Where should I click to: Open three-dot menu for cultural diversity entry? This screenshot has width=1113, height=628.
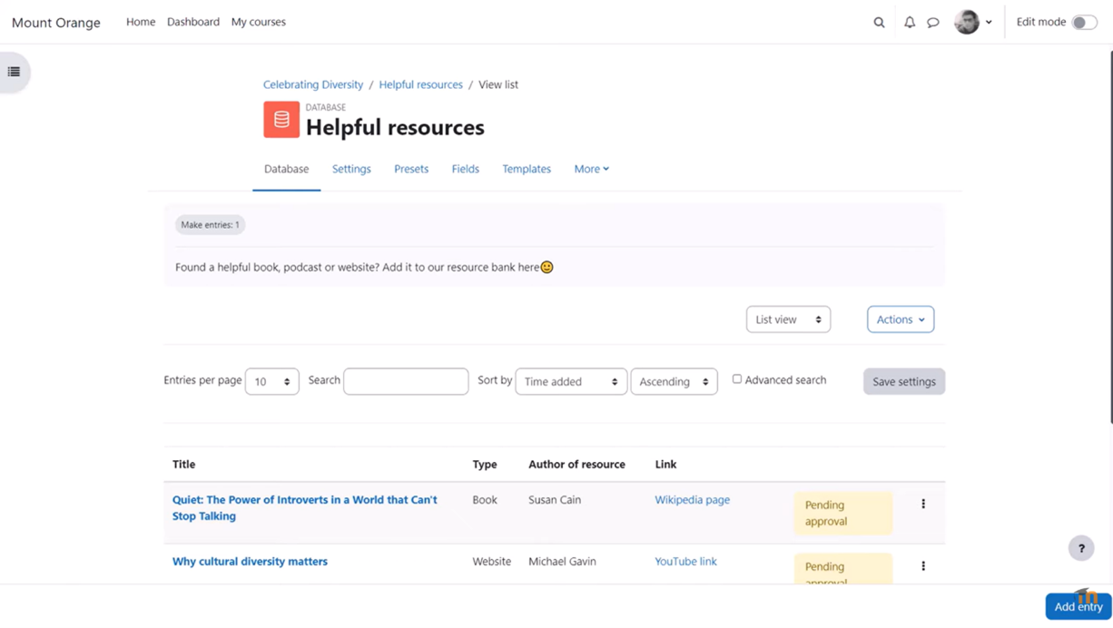click(923, 566)
